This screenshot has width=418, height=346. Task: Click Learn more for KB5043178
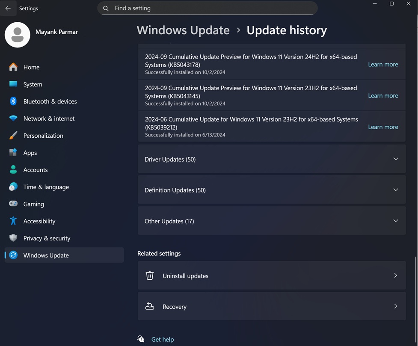[383, 65]
